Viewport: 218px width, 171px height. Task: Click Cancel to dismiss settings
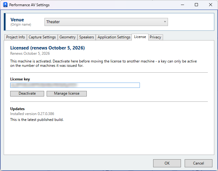[x=199, y=163]
